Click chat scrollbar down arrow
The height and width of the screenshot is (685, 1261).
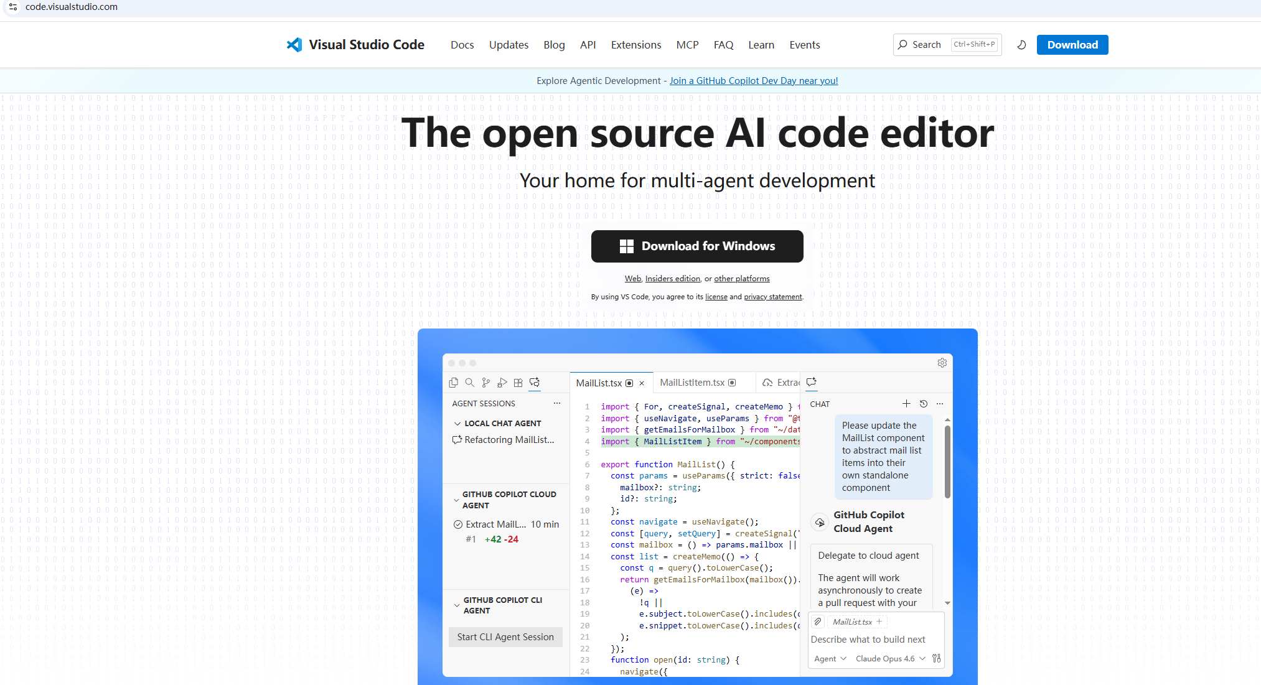[947, 603]
